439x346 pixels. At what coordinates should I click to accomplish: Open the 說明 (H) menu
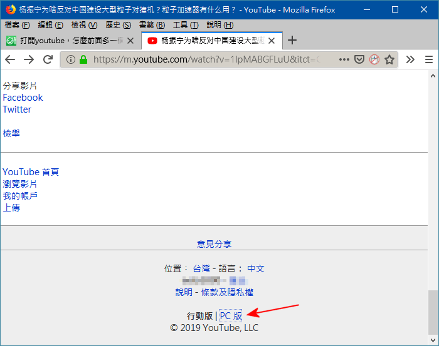click(x=219, y=25)
